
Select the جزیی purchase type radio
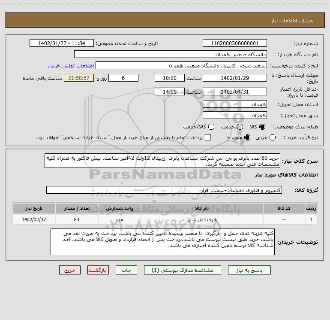coord(272,137)
